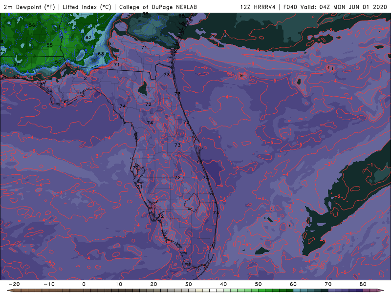Click the '-6' lifted index contour label
Image resolution: width=391 pixels, height=293 pixels.
(219, 186)
